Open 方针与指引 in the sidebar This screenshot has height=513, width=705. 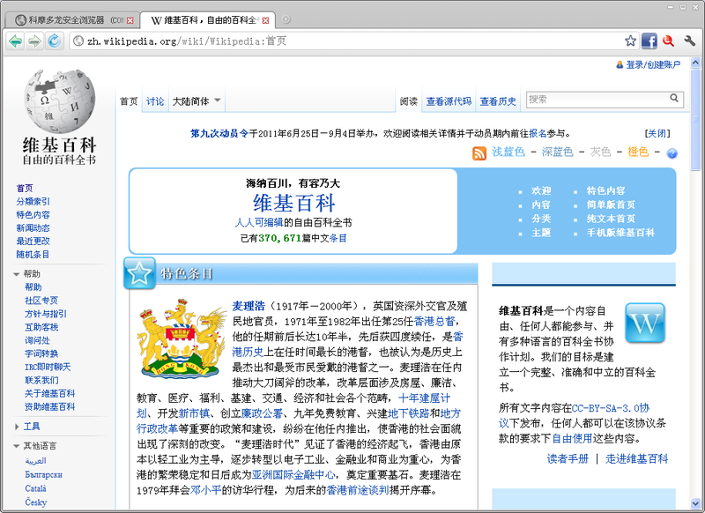pos(46,314)
